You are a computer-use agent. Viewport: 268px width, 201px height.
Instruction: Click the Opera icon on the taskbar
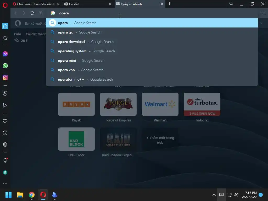click(x=43, y=195)
